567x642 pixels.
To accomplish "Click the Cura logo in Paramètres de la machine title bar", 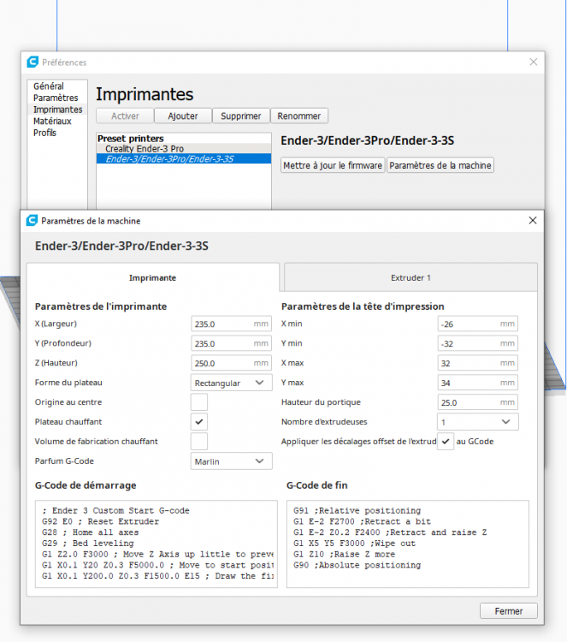I will (x=32, y=220).
